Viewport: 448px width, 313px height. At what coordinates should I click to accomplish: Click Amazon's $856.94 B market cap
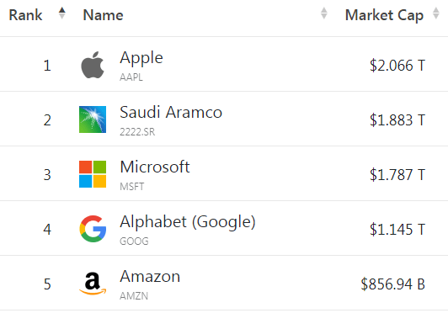point(393,284)
